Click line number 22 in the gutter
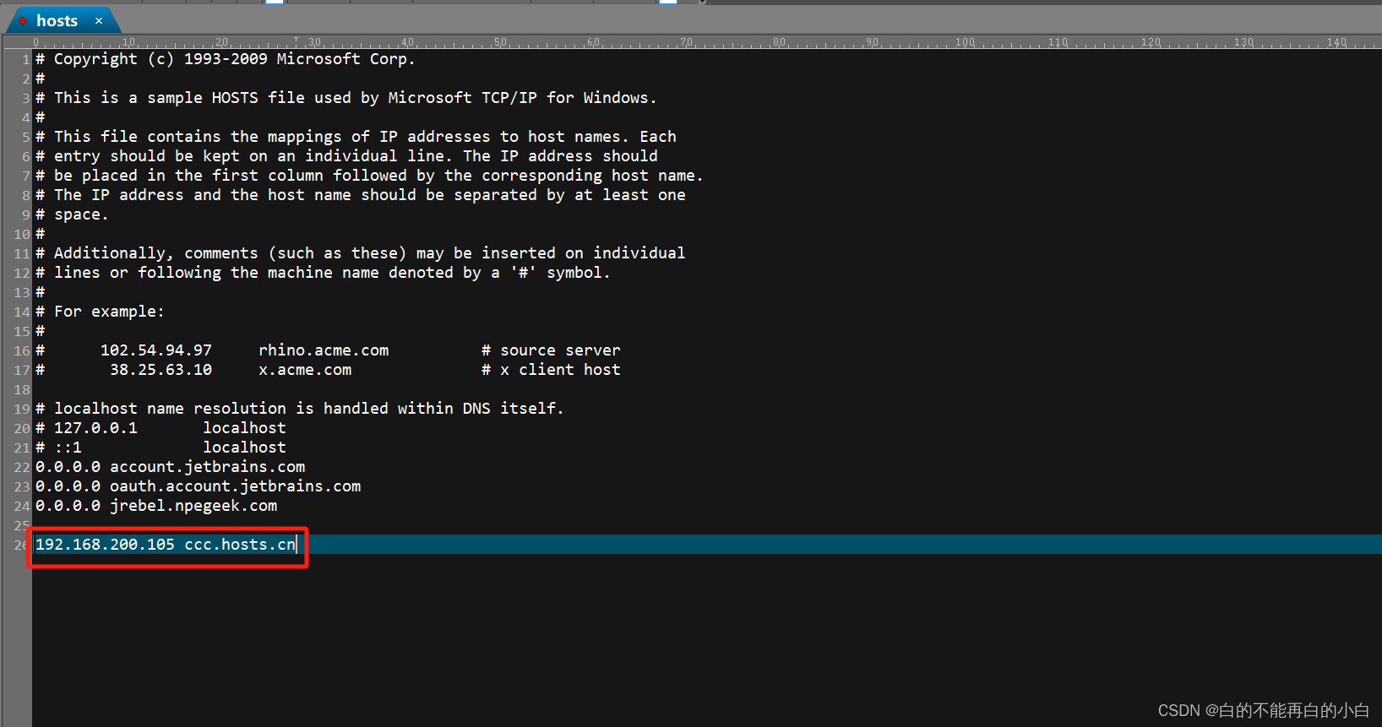The image size is (1382, 727). pos(22,467)
